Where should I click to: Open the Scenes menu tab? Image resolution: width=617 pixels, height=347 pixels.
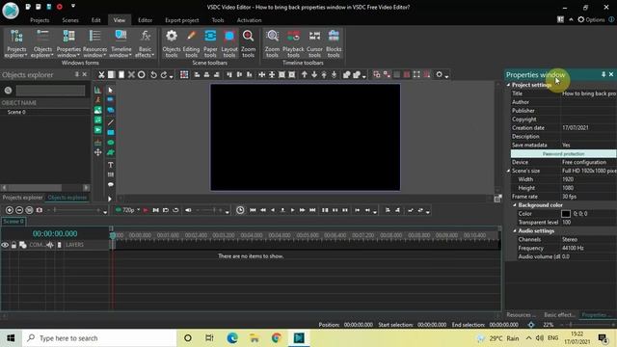pyautogui.click(x=70, y=20)
